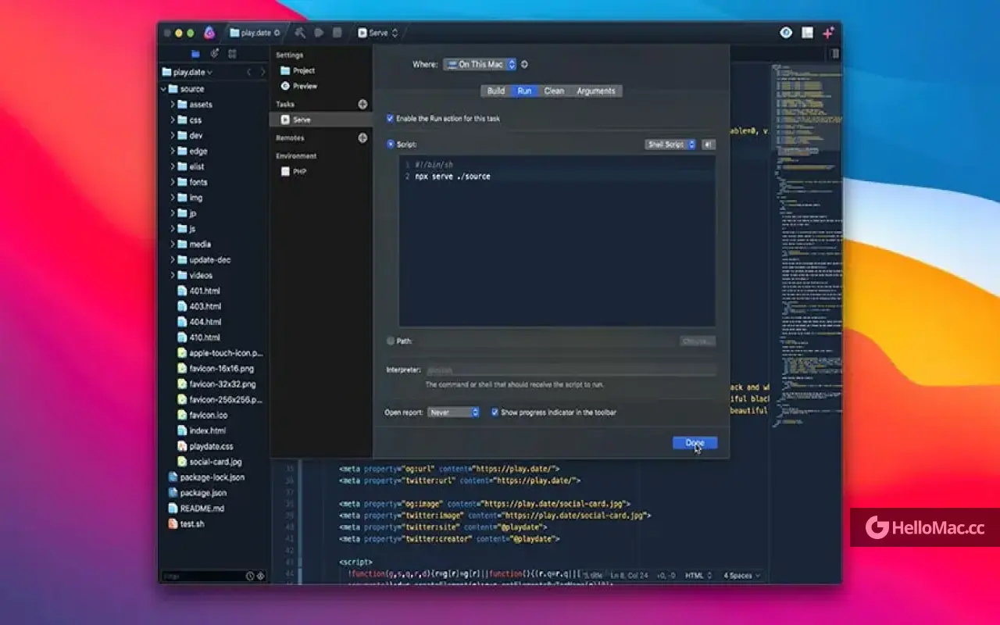Open the play.date sidebar project dropdown
Viewport: 1000px width, 625px height.
pos(187,72)
